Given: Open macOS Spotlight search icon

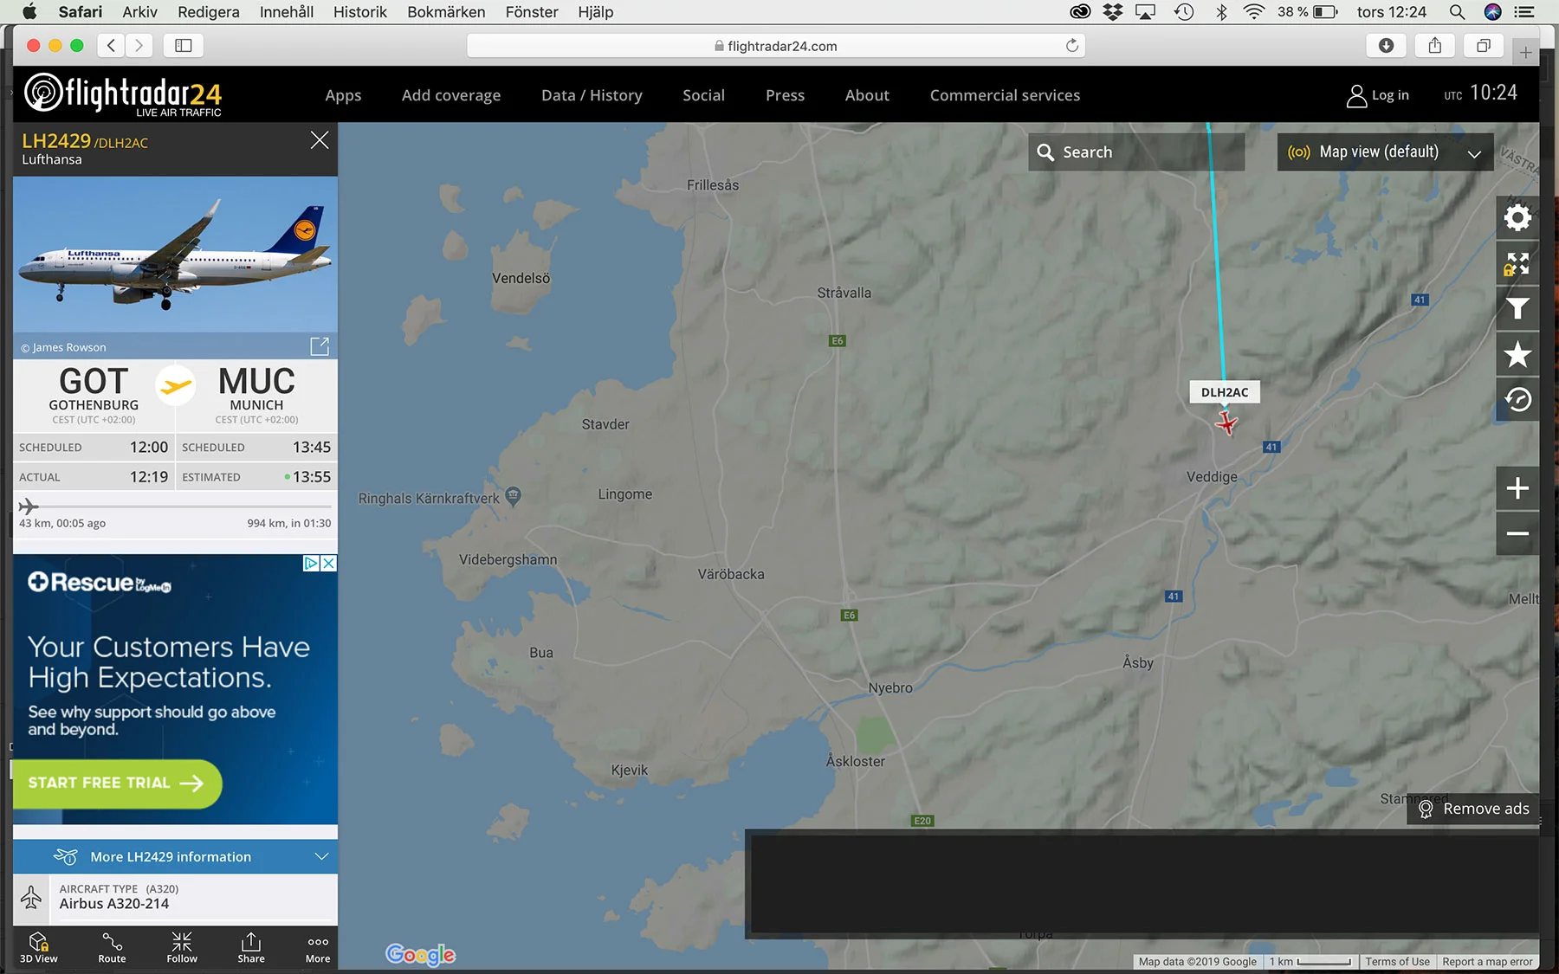Looking at the screenshot, I should pyautogui.click(x=1458, y=12).
